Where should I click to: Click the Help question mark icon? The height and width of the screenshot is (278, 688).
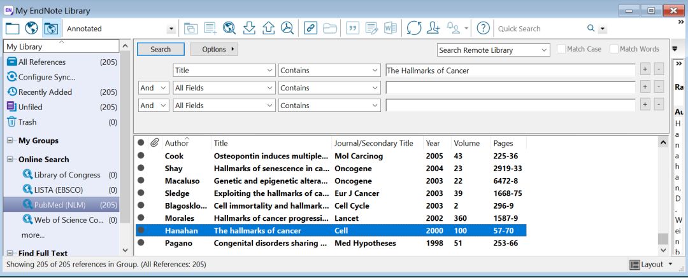click(483, 29)
